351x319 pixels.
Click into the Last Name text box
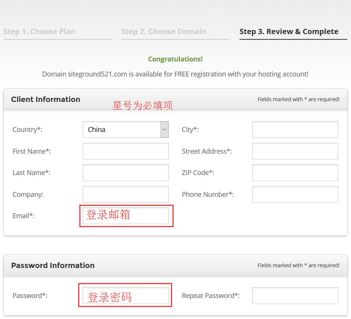click(125, 173)
